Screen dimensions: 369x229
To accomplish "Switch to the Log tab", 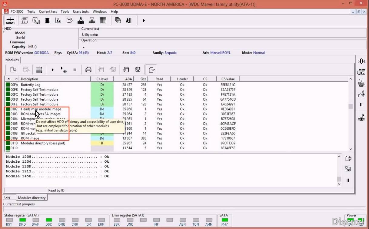I will pos(7,197).
